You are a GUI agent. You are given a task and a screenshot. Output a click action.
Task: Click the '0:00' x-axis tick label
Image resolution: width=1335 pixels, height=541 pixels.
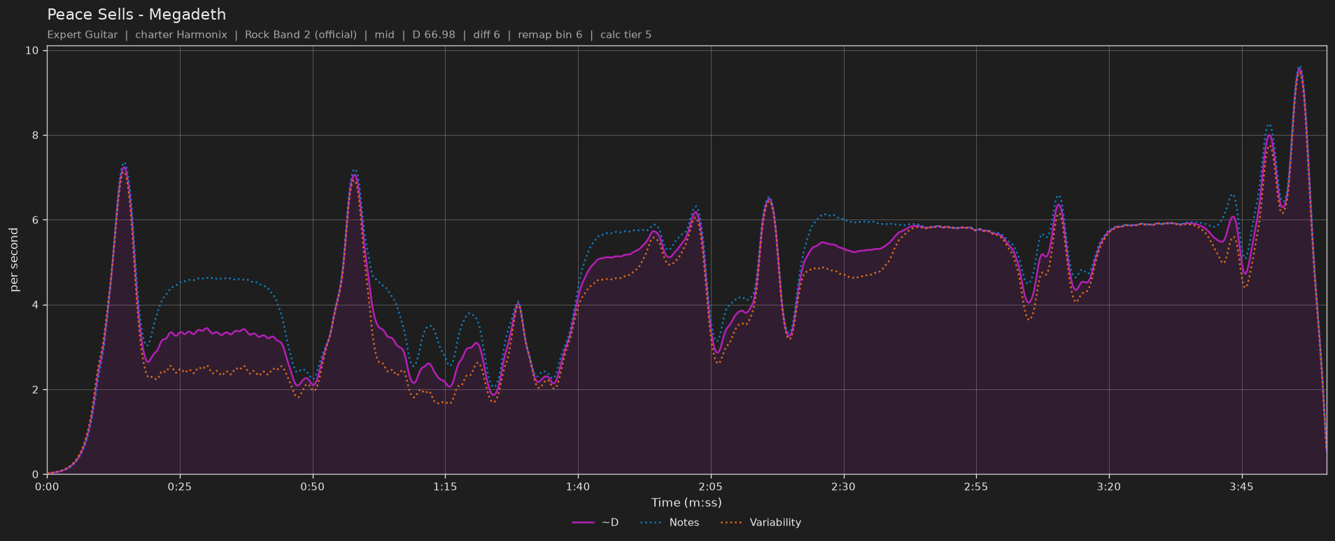47,487
